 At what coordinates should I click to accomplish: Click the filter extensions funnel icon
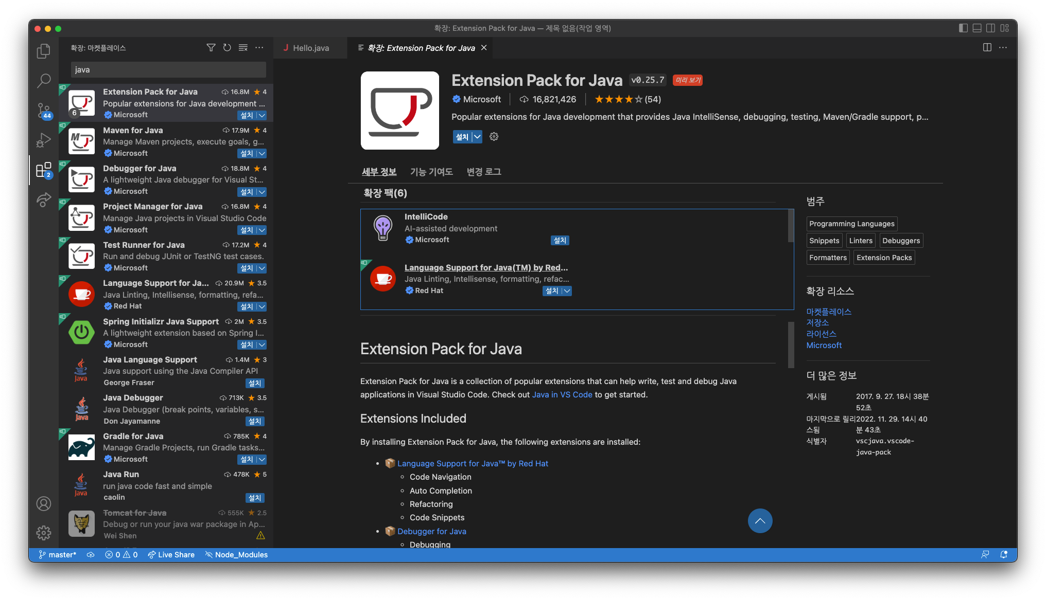tap(211, 48)
